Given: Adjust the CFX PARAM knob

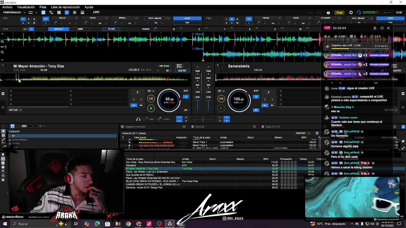Looking at the screenshot, I should (x=155, y=29).
